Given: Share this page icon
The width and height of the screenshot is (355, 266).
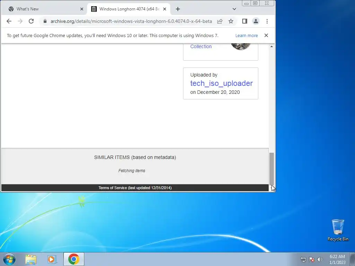Looking at the screenshot, I should pyautogui.click(x=219, y=21).
